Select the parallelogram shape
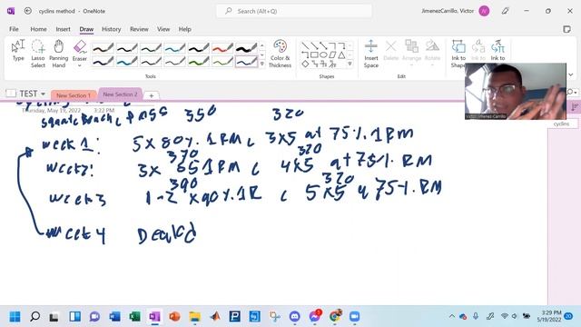This screenshot has width=581, height=327. pos(332,54)
